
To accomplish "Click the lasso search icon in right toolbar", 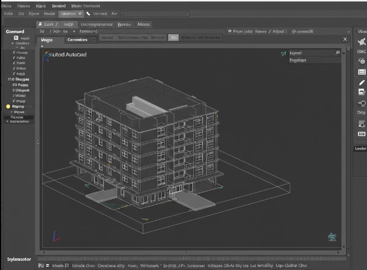I will 361,103.
